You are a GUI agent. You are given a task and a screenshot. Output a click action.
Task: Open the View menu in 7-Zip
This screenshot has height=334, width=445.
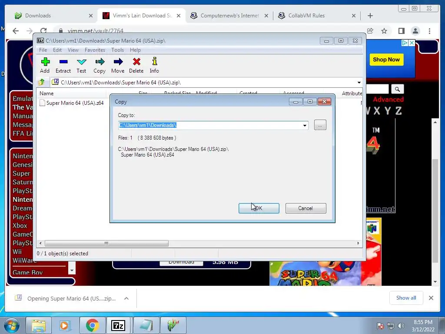73,50
